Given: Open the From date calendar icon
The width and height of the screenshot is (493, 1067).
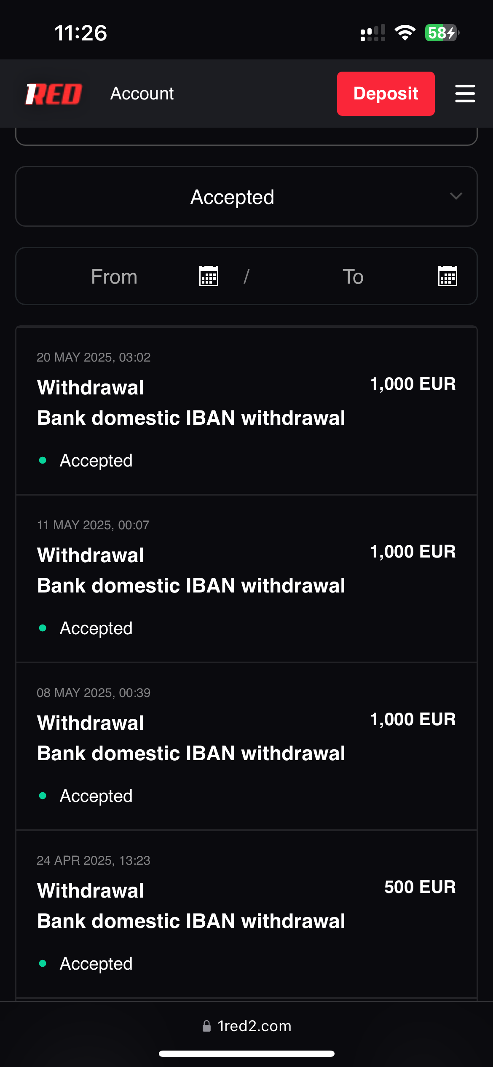Looking at the screenshot, I should point(209,276).
